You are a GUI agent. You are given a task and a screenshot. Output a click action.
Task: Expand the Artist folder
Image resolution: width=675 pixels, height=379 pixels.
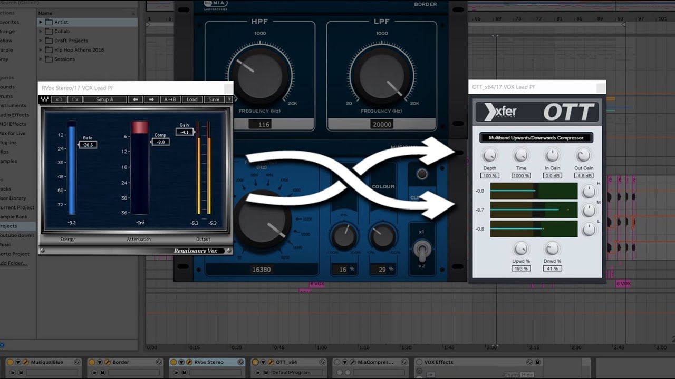41,22
